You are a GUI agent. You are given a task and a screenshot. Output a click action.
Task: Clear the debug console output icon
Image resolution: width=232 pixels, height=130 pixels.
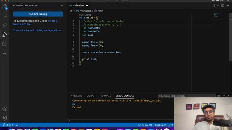pos(219,96)
